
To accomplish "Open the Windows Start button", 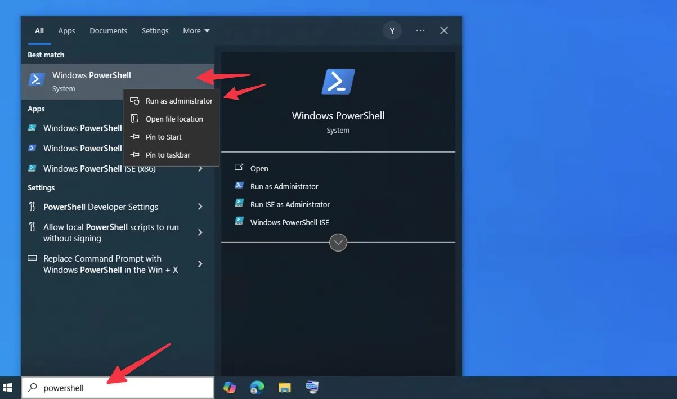I will (8, 388).
